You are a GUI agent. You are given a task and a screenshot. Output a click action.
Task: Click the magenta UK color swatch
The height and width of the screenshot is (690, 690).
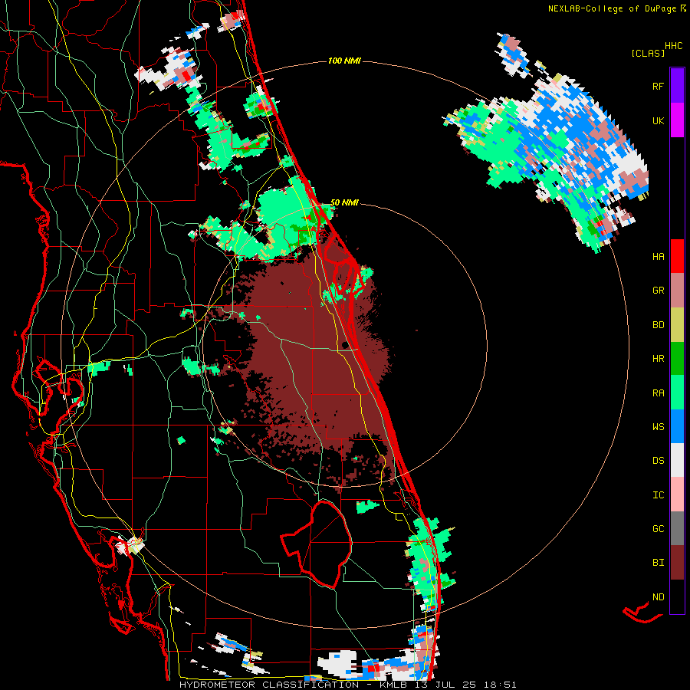[677, 120]
